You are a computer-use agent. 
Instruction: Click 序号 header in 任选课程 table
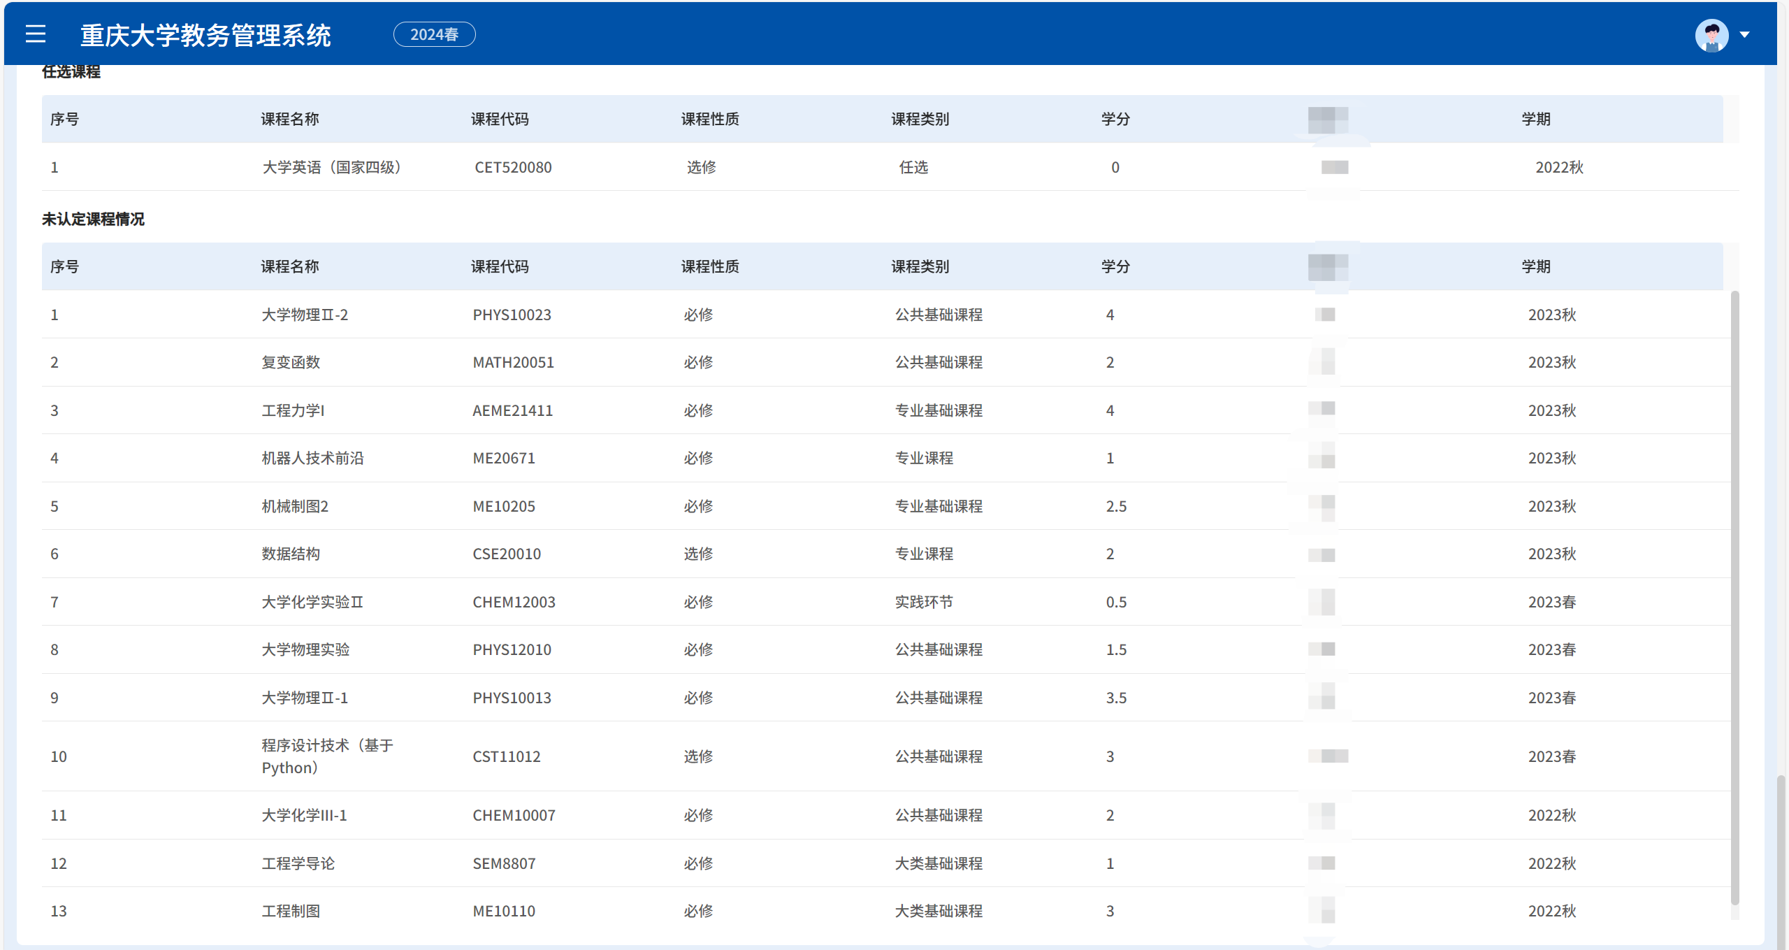coord(64,119)
